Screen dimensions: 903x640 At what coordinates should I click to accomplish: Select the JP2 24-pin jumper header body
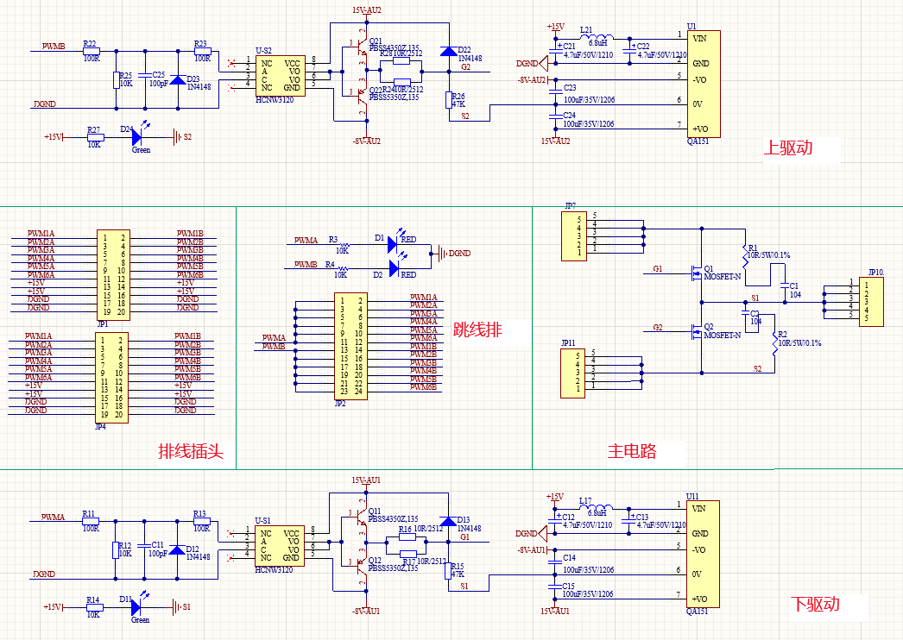click(x=350, y=346)
